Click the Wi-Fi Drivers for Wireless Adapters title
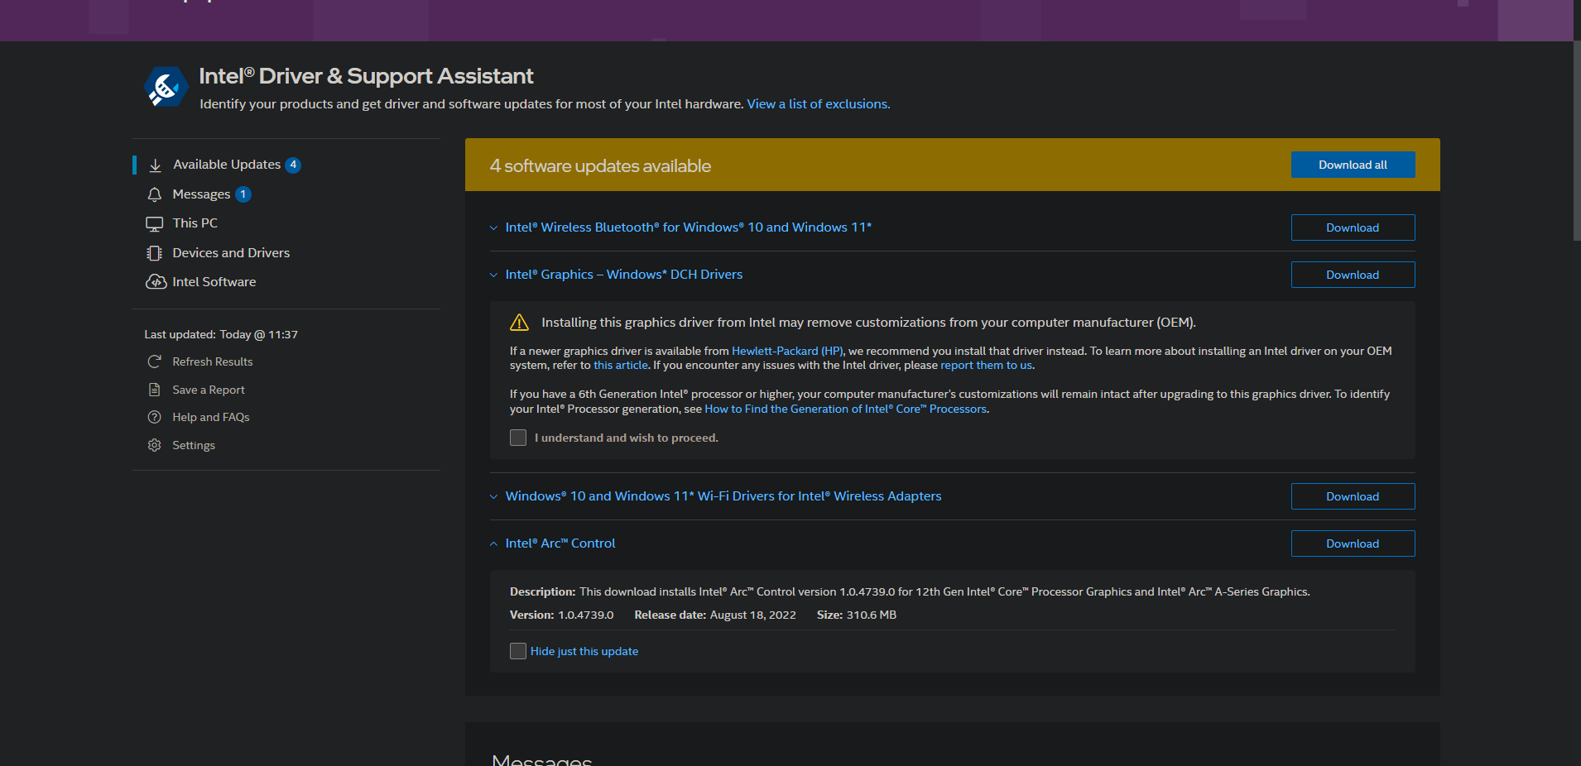1581x766 pixels. 723,496
